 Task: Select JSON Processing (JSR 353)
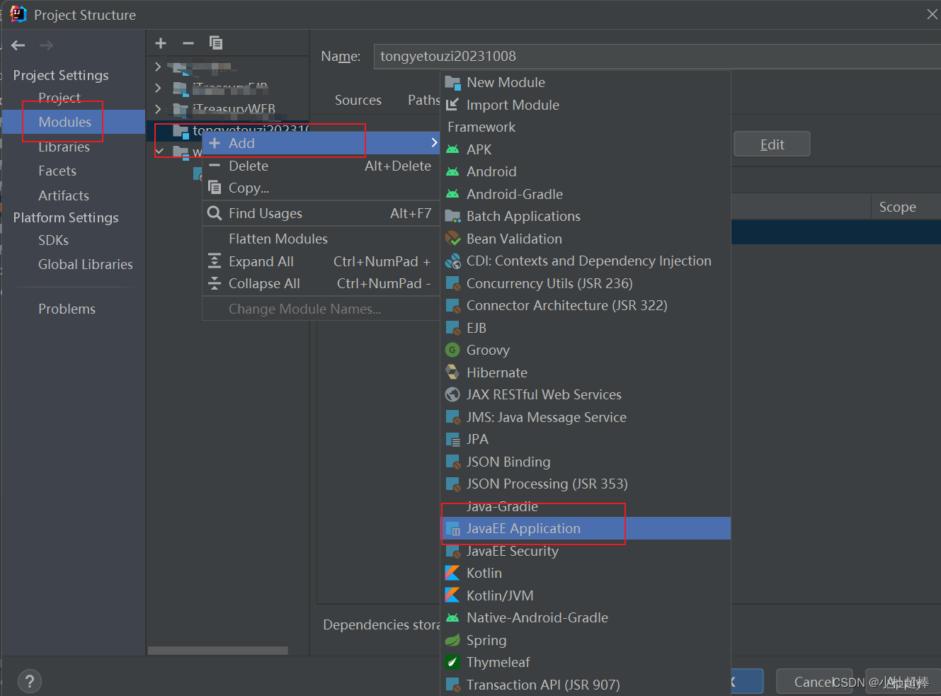(586, 484)
